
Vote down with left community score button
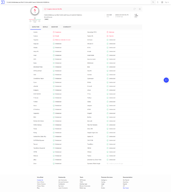point(30,21)
